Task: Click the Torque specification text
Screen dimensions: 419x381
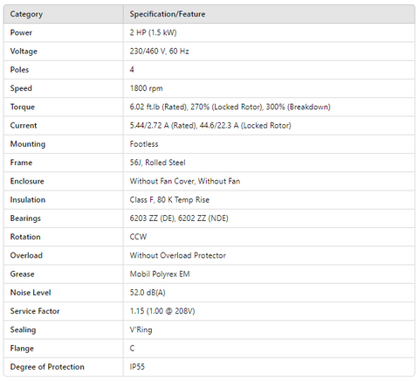Action: tap(230, 107)
